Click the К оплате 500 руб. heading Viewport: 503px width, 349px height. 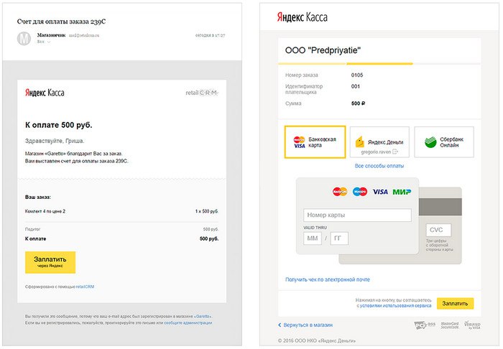pos(59,125)
